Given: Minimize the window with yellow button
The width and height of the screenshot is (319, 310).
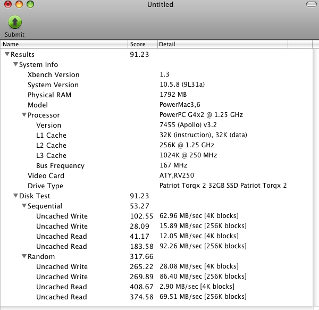Looking at the screenshot, I should (x=19, y=4).
